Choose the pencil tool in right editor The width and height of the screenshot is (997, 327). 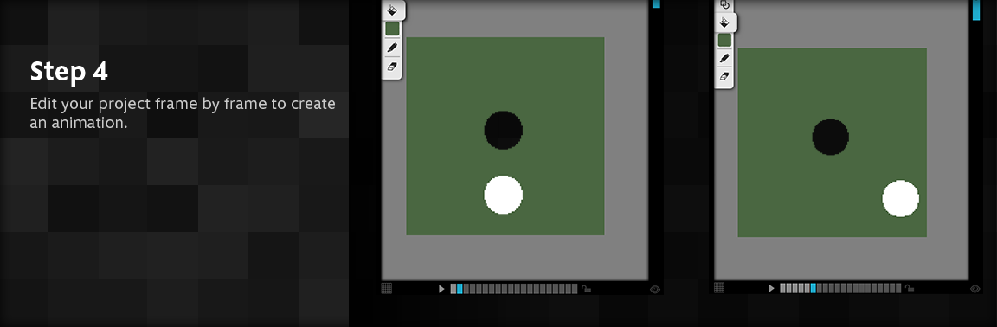[x=724, y=59]
